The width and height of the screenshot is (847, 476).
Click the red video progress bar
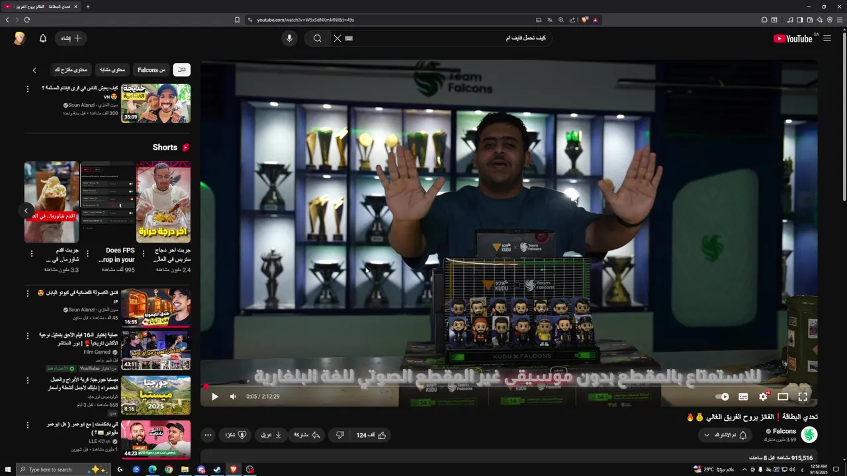509,386
